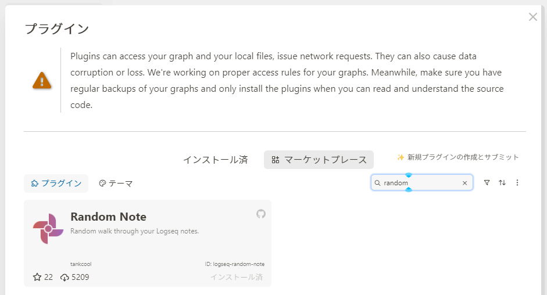Open Random Note GitHub repository icon
The image size is (547, 295).
[261, 214]
